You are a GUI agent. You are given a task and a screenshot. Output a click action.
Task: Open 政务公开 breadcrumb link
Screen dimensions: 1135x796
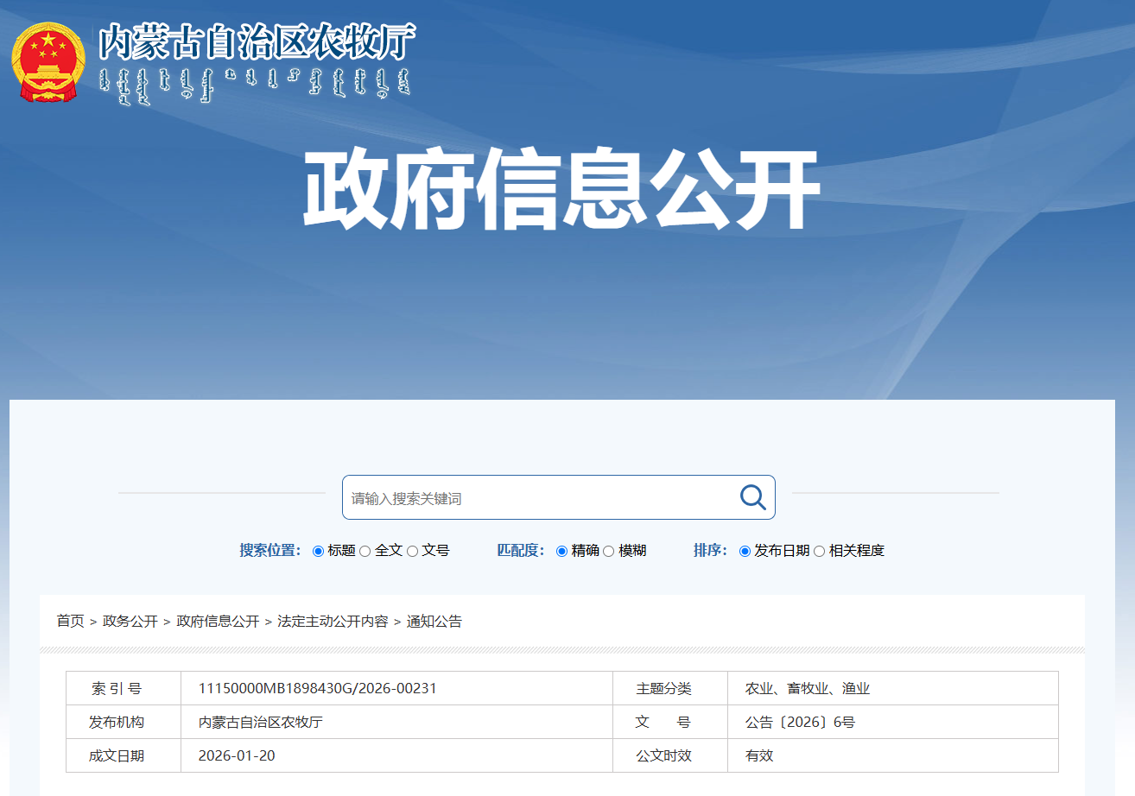130,621
